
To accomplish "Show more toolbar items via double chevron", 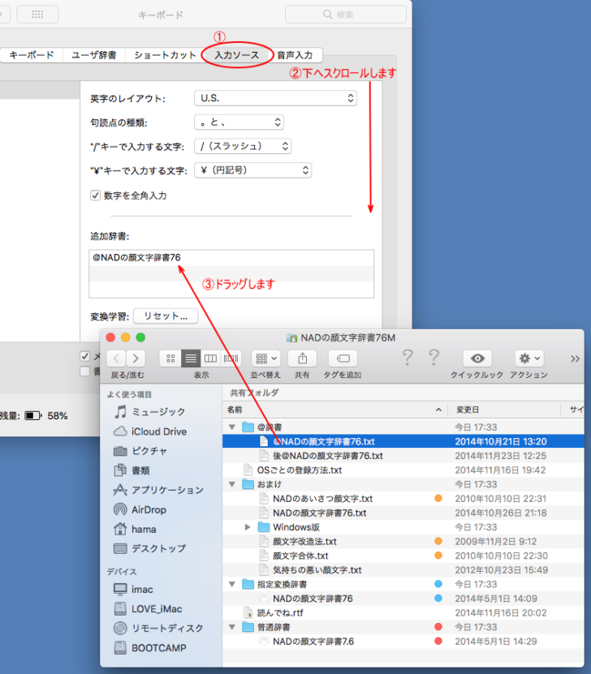I will [575, 358].
